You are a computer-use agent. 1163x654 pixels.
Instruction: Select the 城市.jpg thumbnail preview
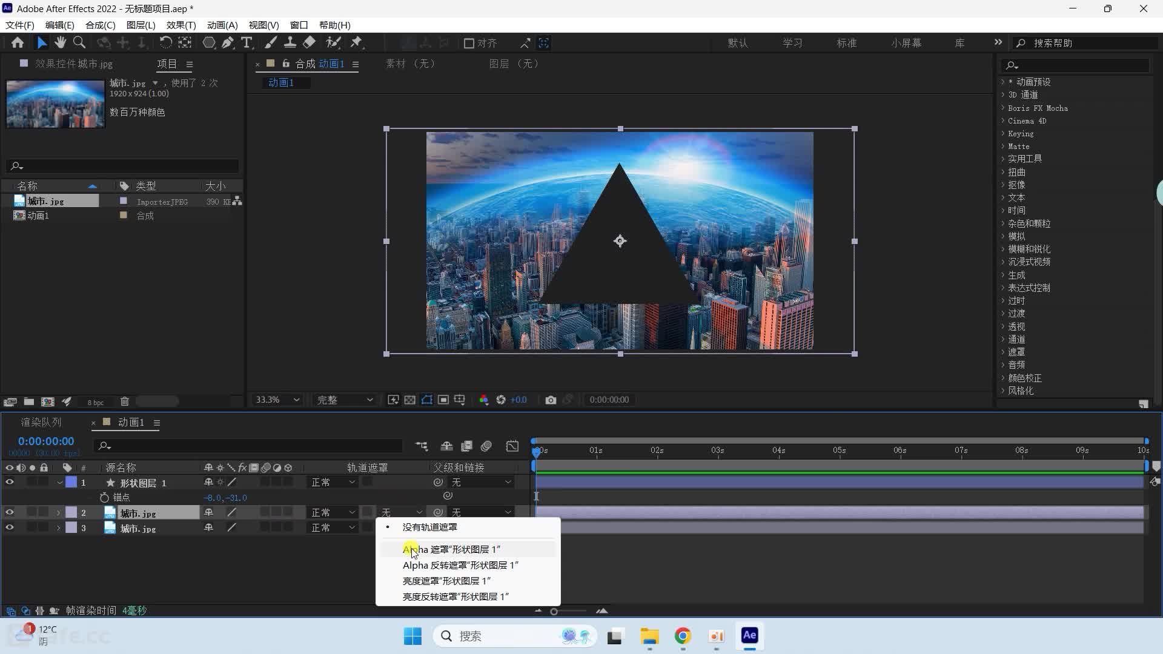[x=55, y=104]
